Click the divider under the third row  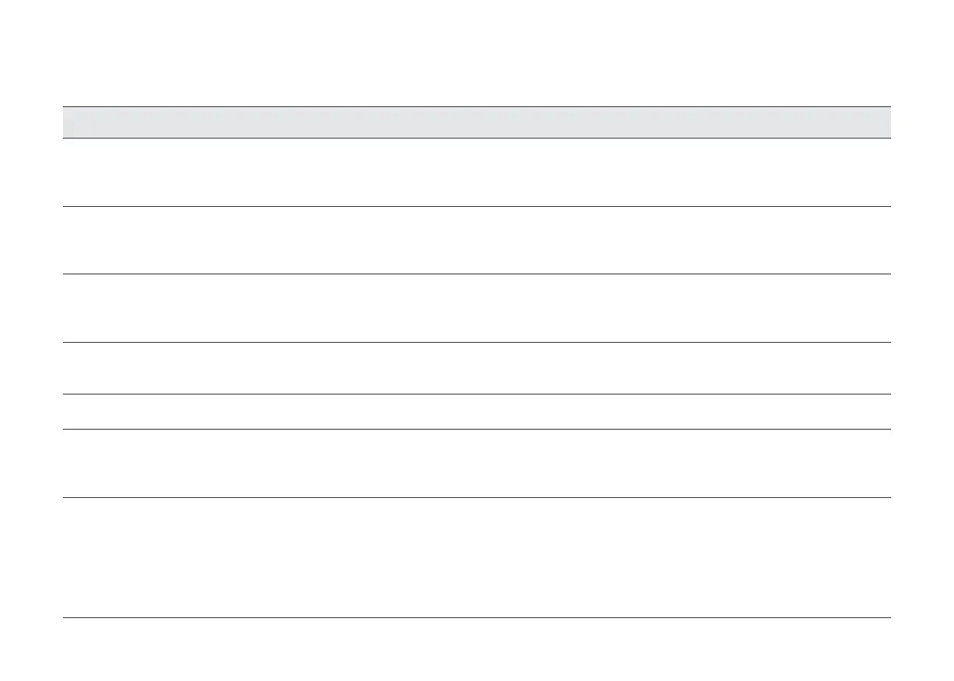pyautogui.click(x=477, y=342)
